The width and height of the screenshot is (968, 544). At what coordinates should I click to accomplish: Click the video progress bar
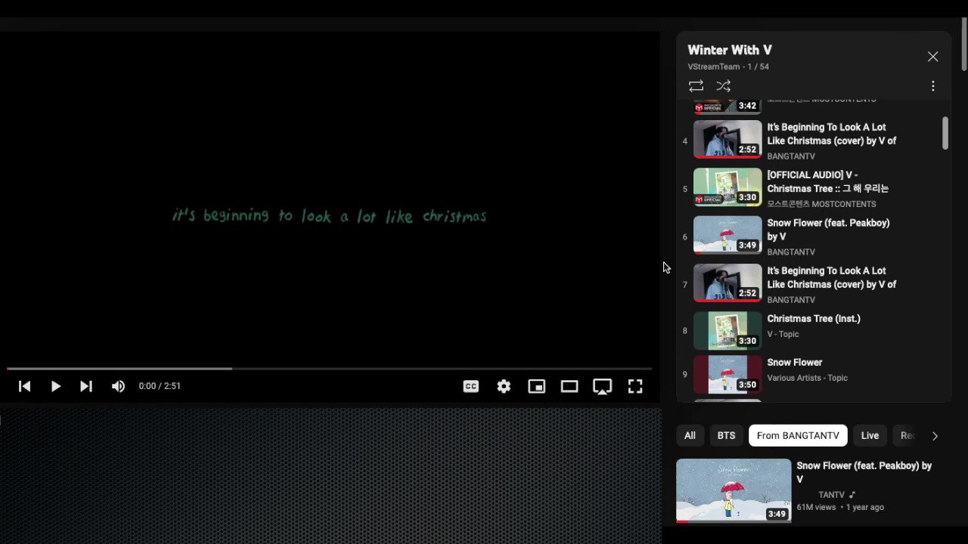[x=329, y=369]
